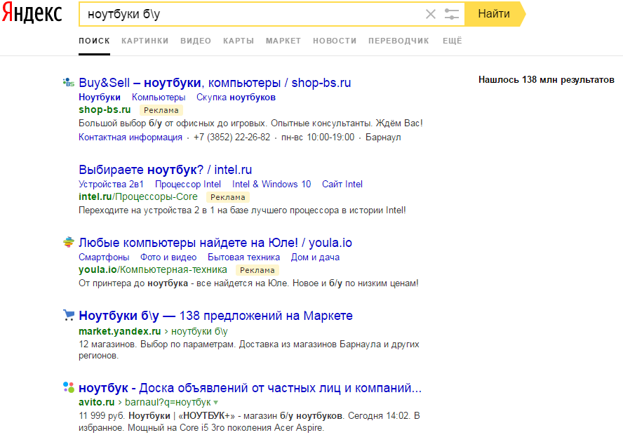Select the Поиск tab

point(94,41)
